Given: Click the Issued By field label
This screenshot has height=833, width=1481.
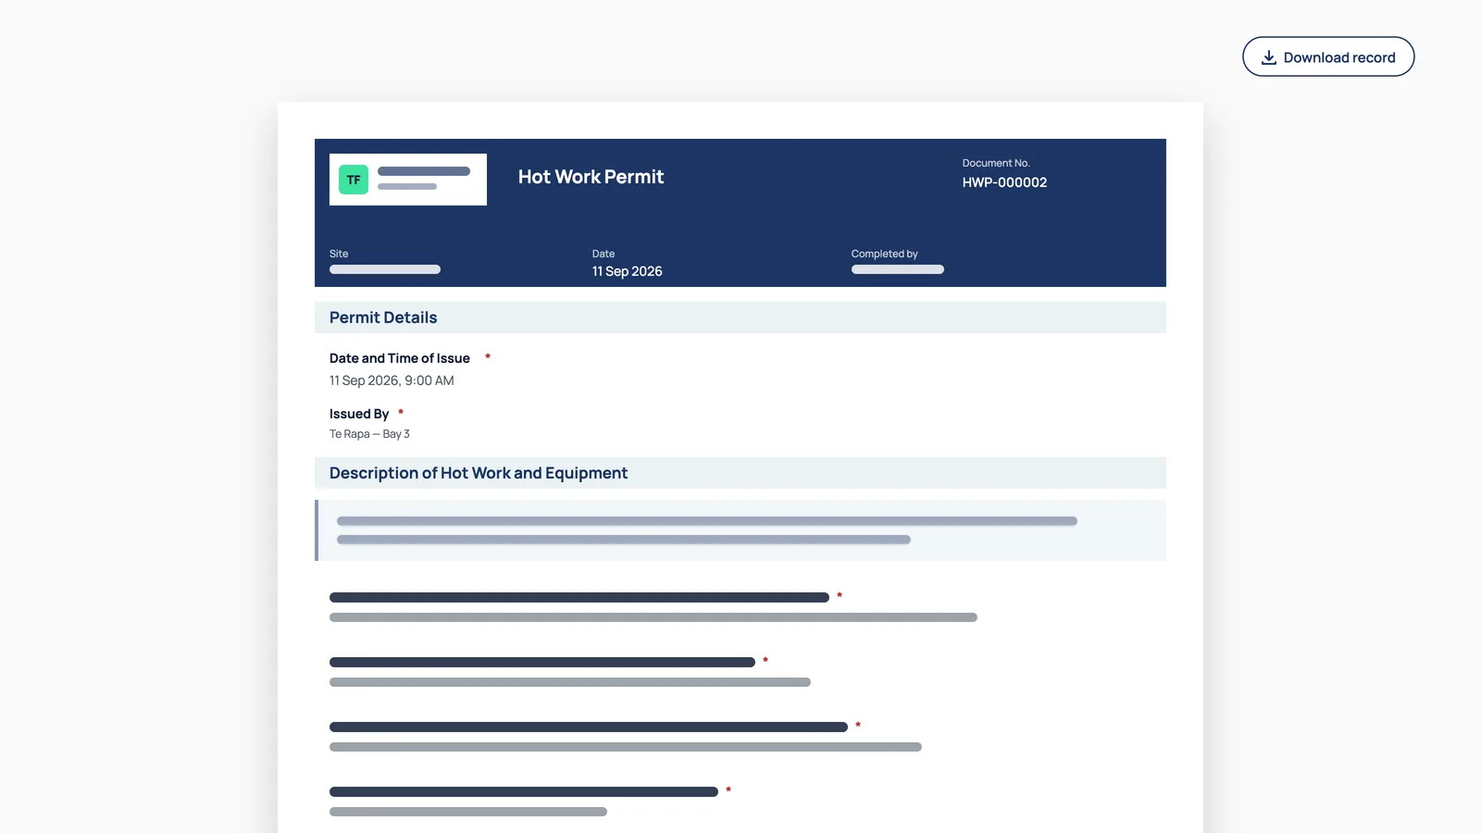Looking at the screenshot, I should pos(359,414).
